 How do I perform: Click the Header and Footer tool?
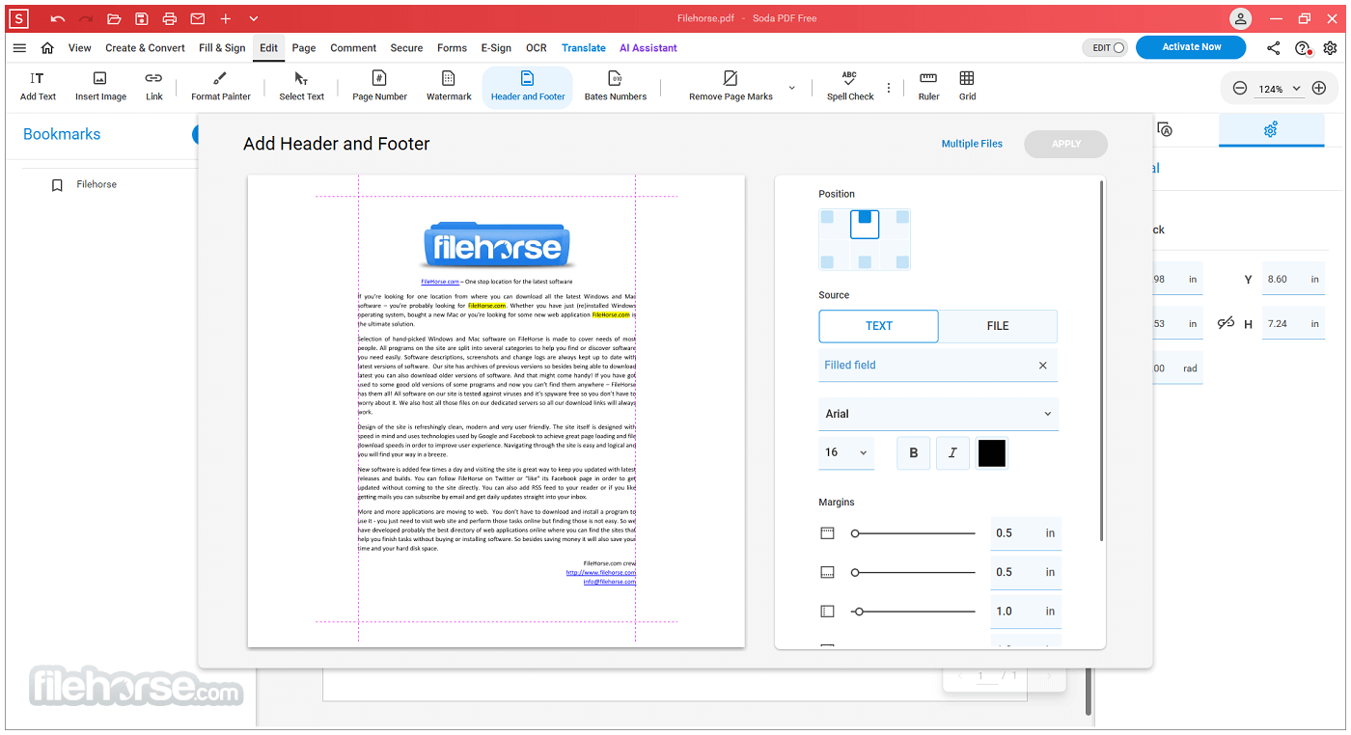pyautogui.click(x=528, y=86)
